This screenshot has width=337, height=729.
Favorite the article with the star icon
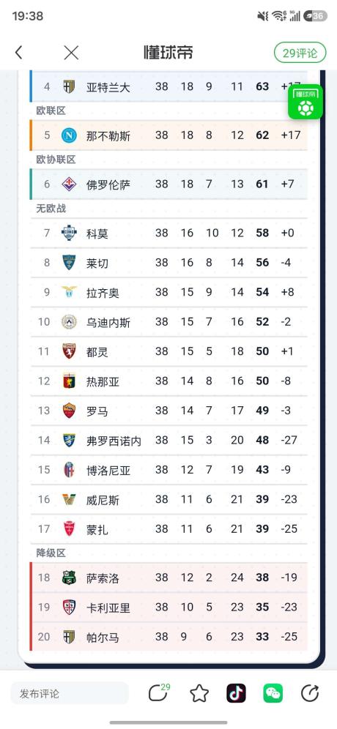(199, 694)
